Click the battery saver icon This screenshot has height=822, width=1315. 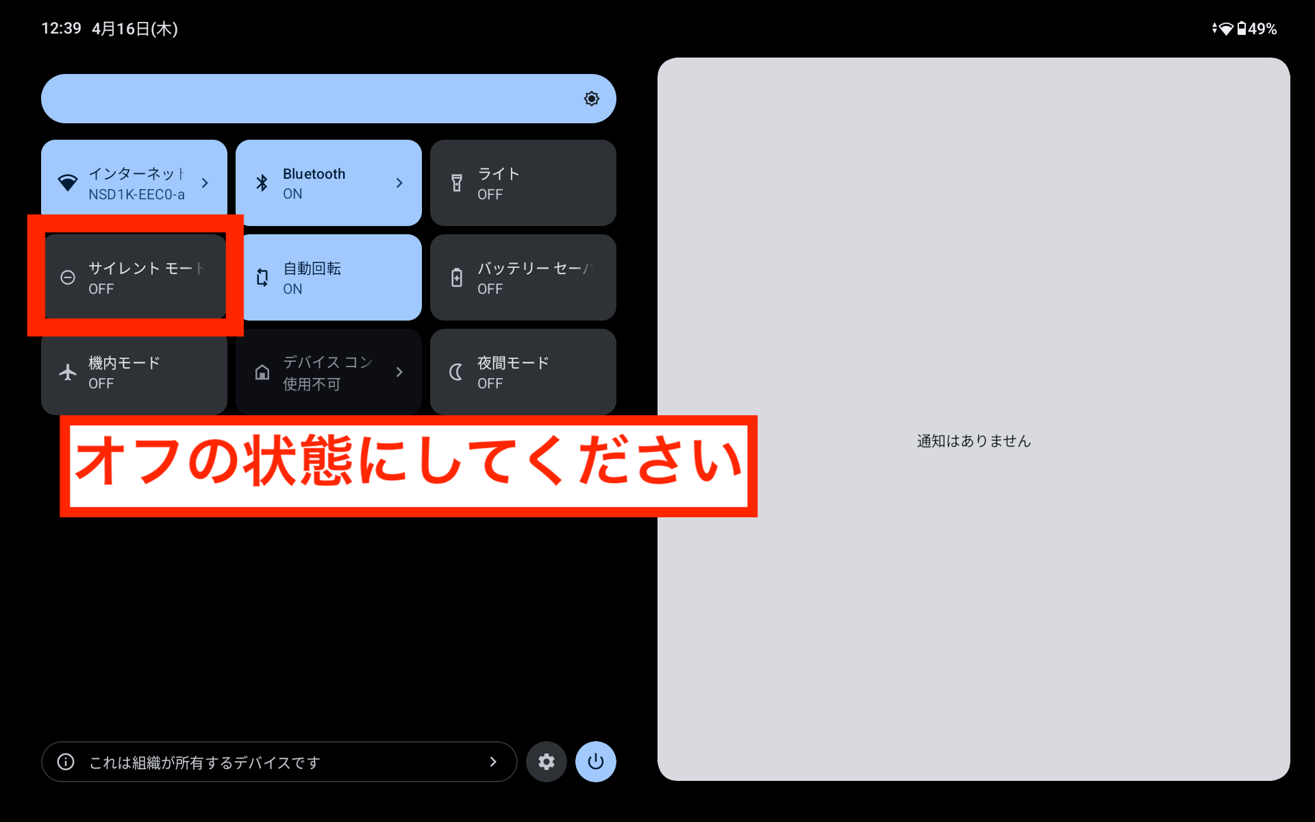pos(457,277)
